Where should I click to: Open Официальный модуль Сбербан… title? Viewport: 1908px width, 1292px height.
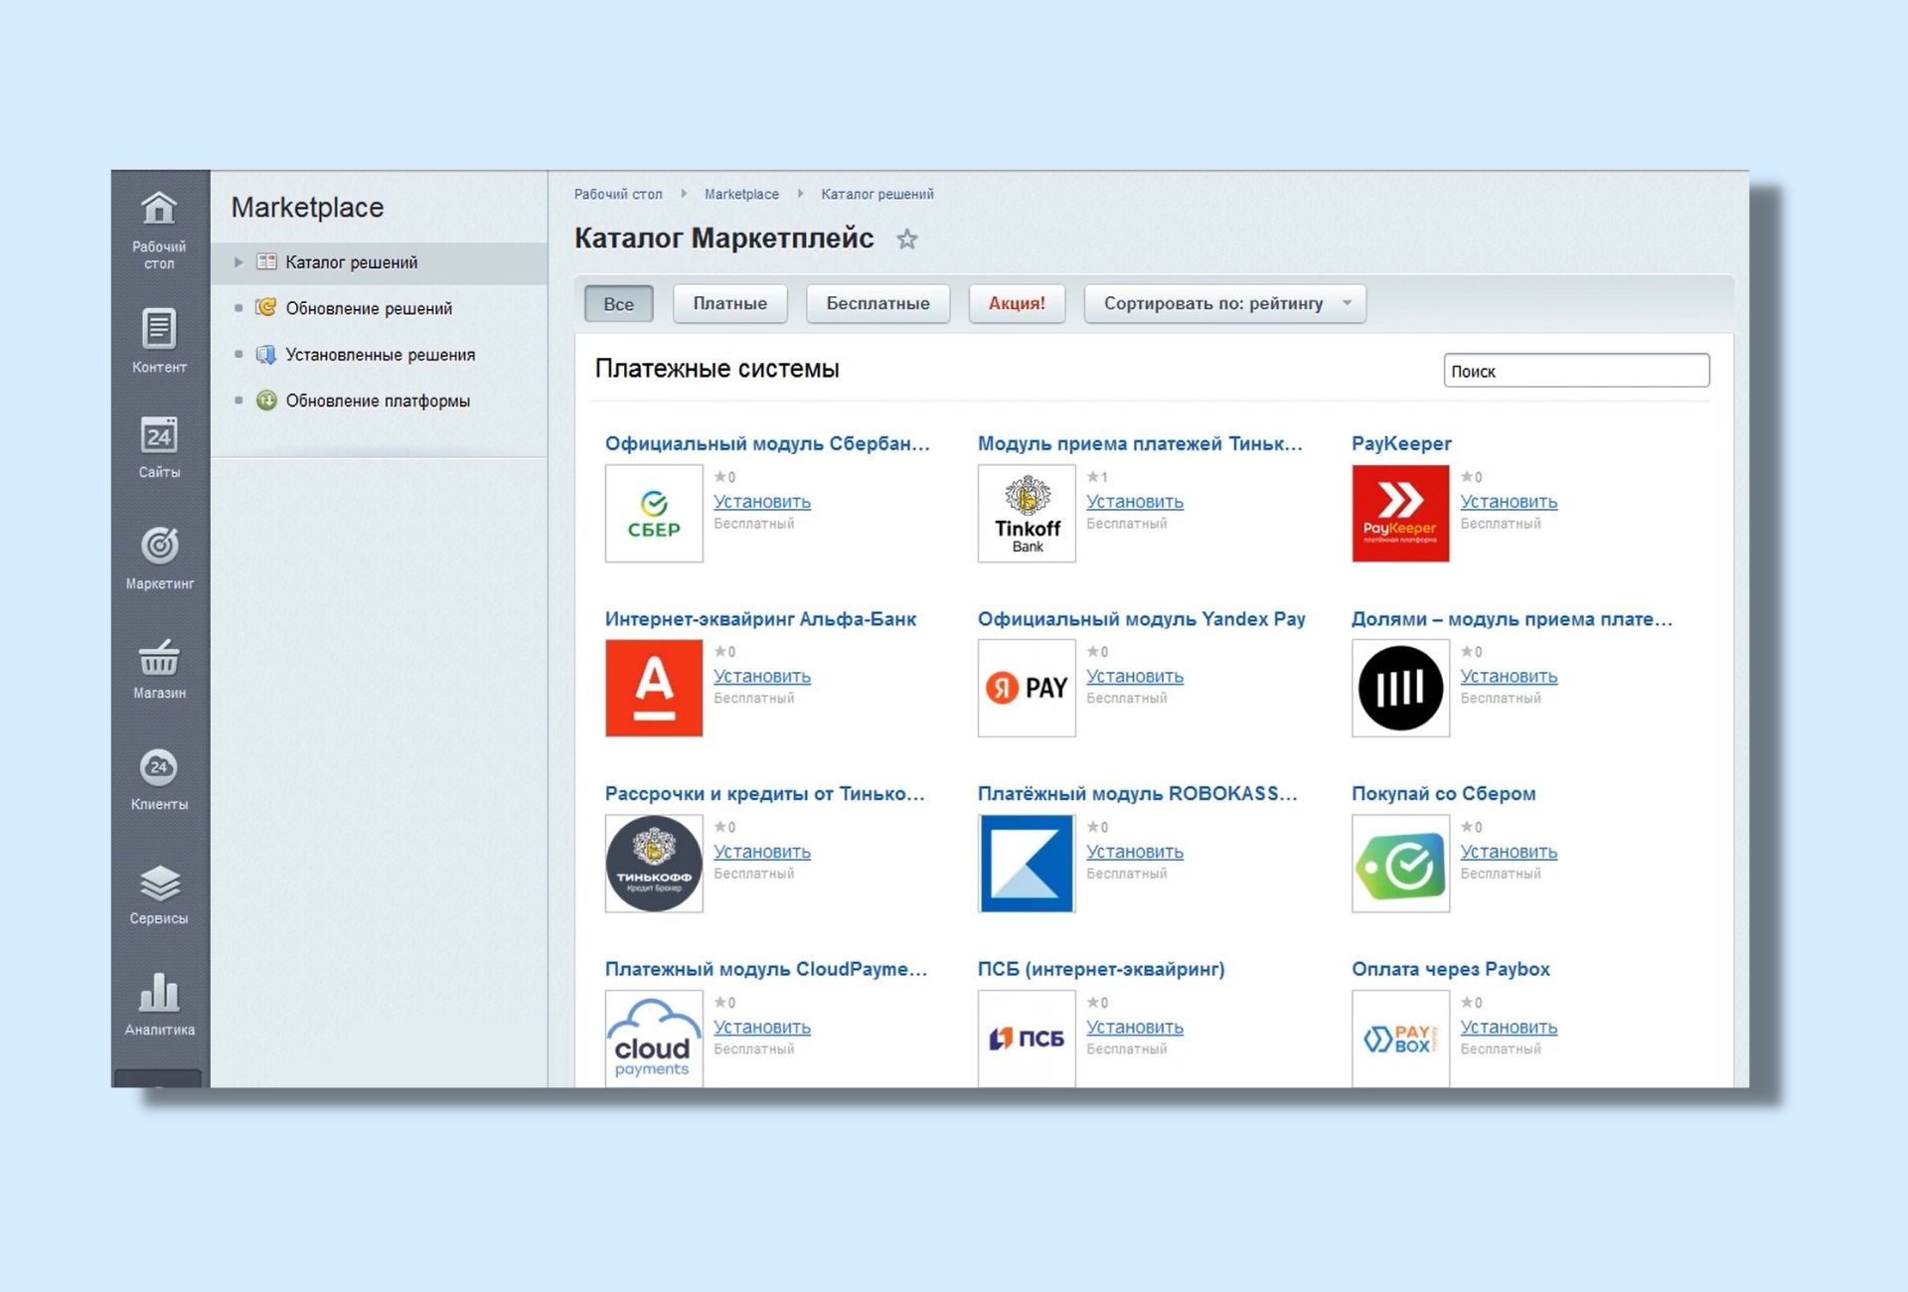pyautogui.click(x=767, y=443)
